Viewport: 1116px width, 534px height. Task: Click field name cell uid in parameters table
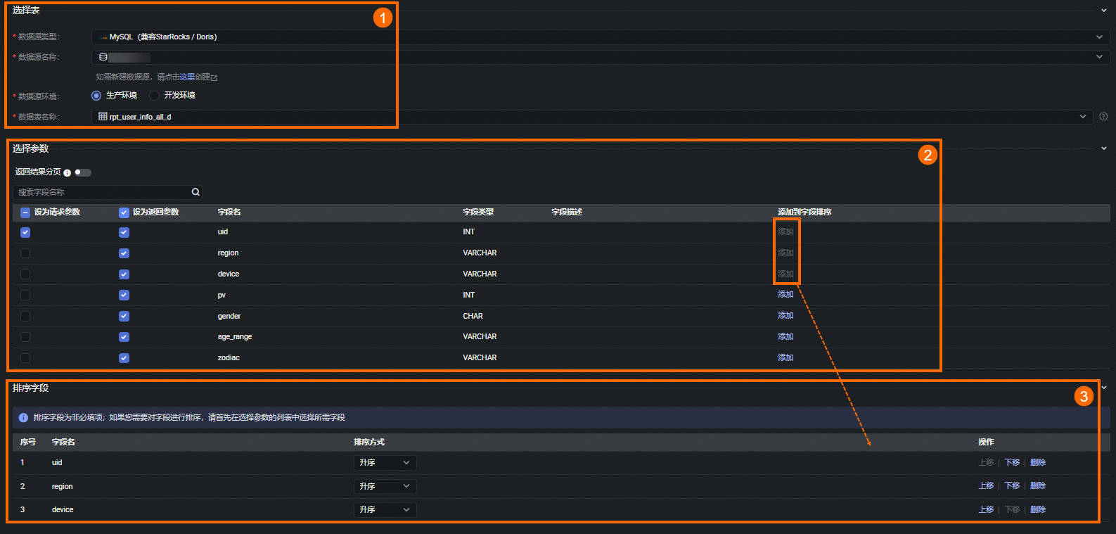click(223, 231)
